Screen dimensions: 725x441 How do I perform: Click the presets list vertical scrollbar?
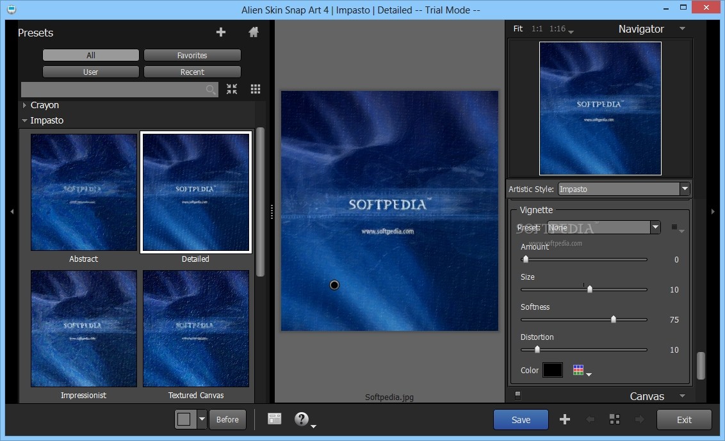click(x=260, y=202)
